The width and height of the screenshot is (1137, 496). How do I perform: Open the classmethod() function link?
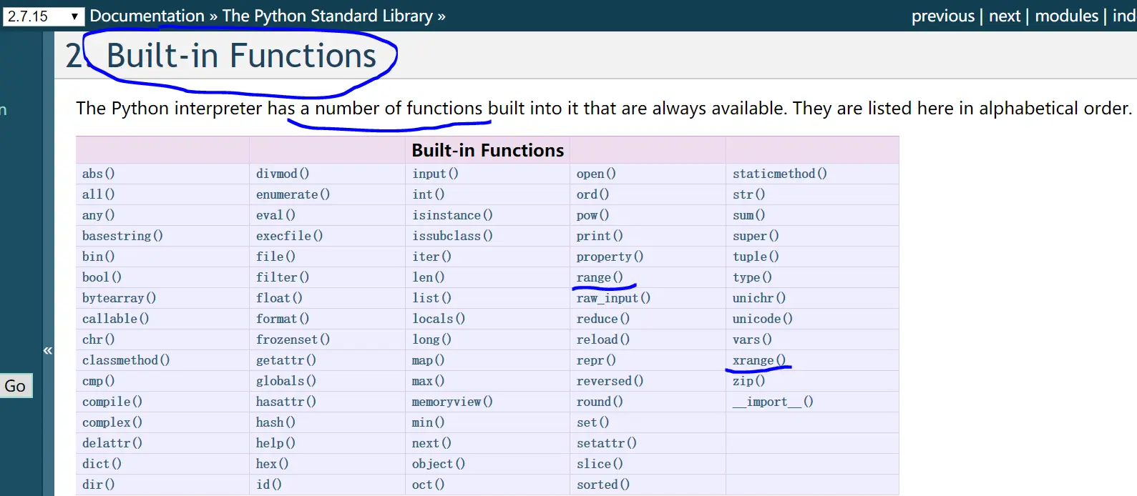126,360
